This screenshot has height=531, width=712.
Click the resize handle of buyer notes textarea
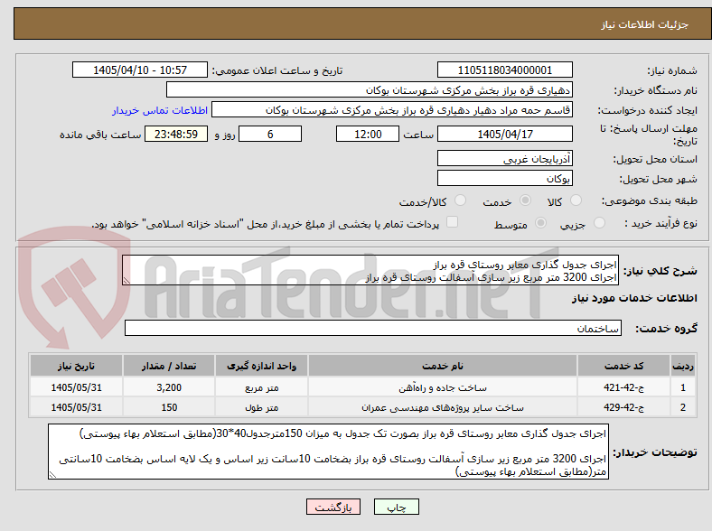coord(52,475)
